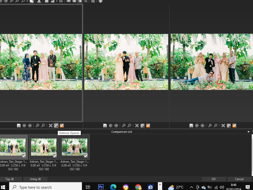Open Help via the question mark icon

click(100, 1)
